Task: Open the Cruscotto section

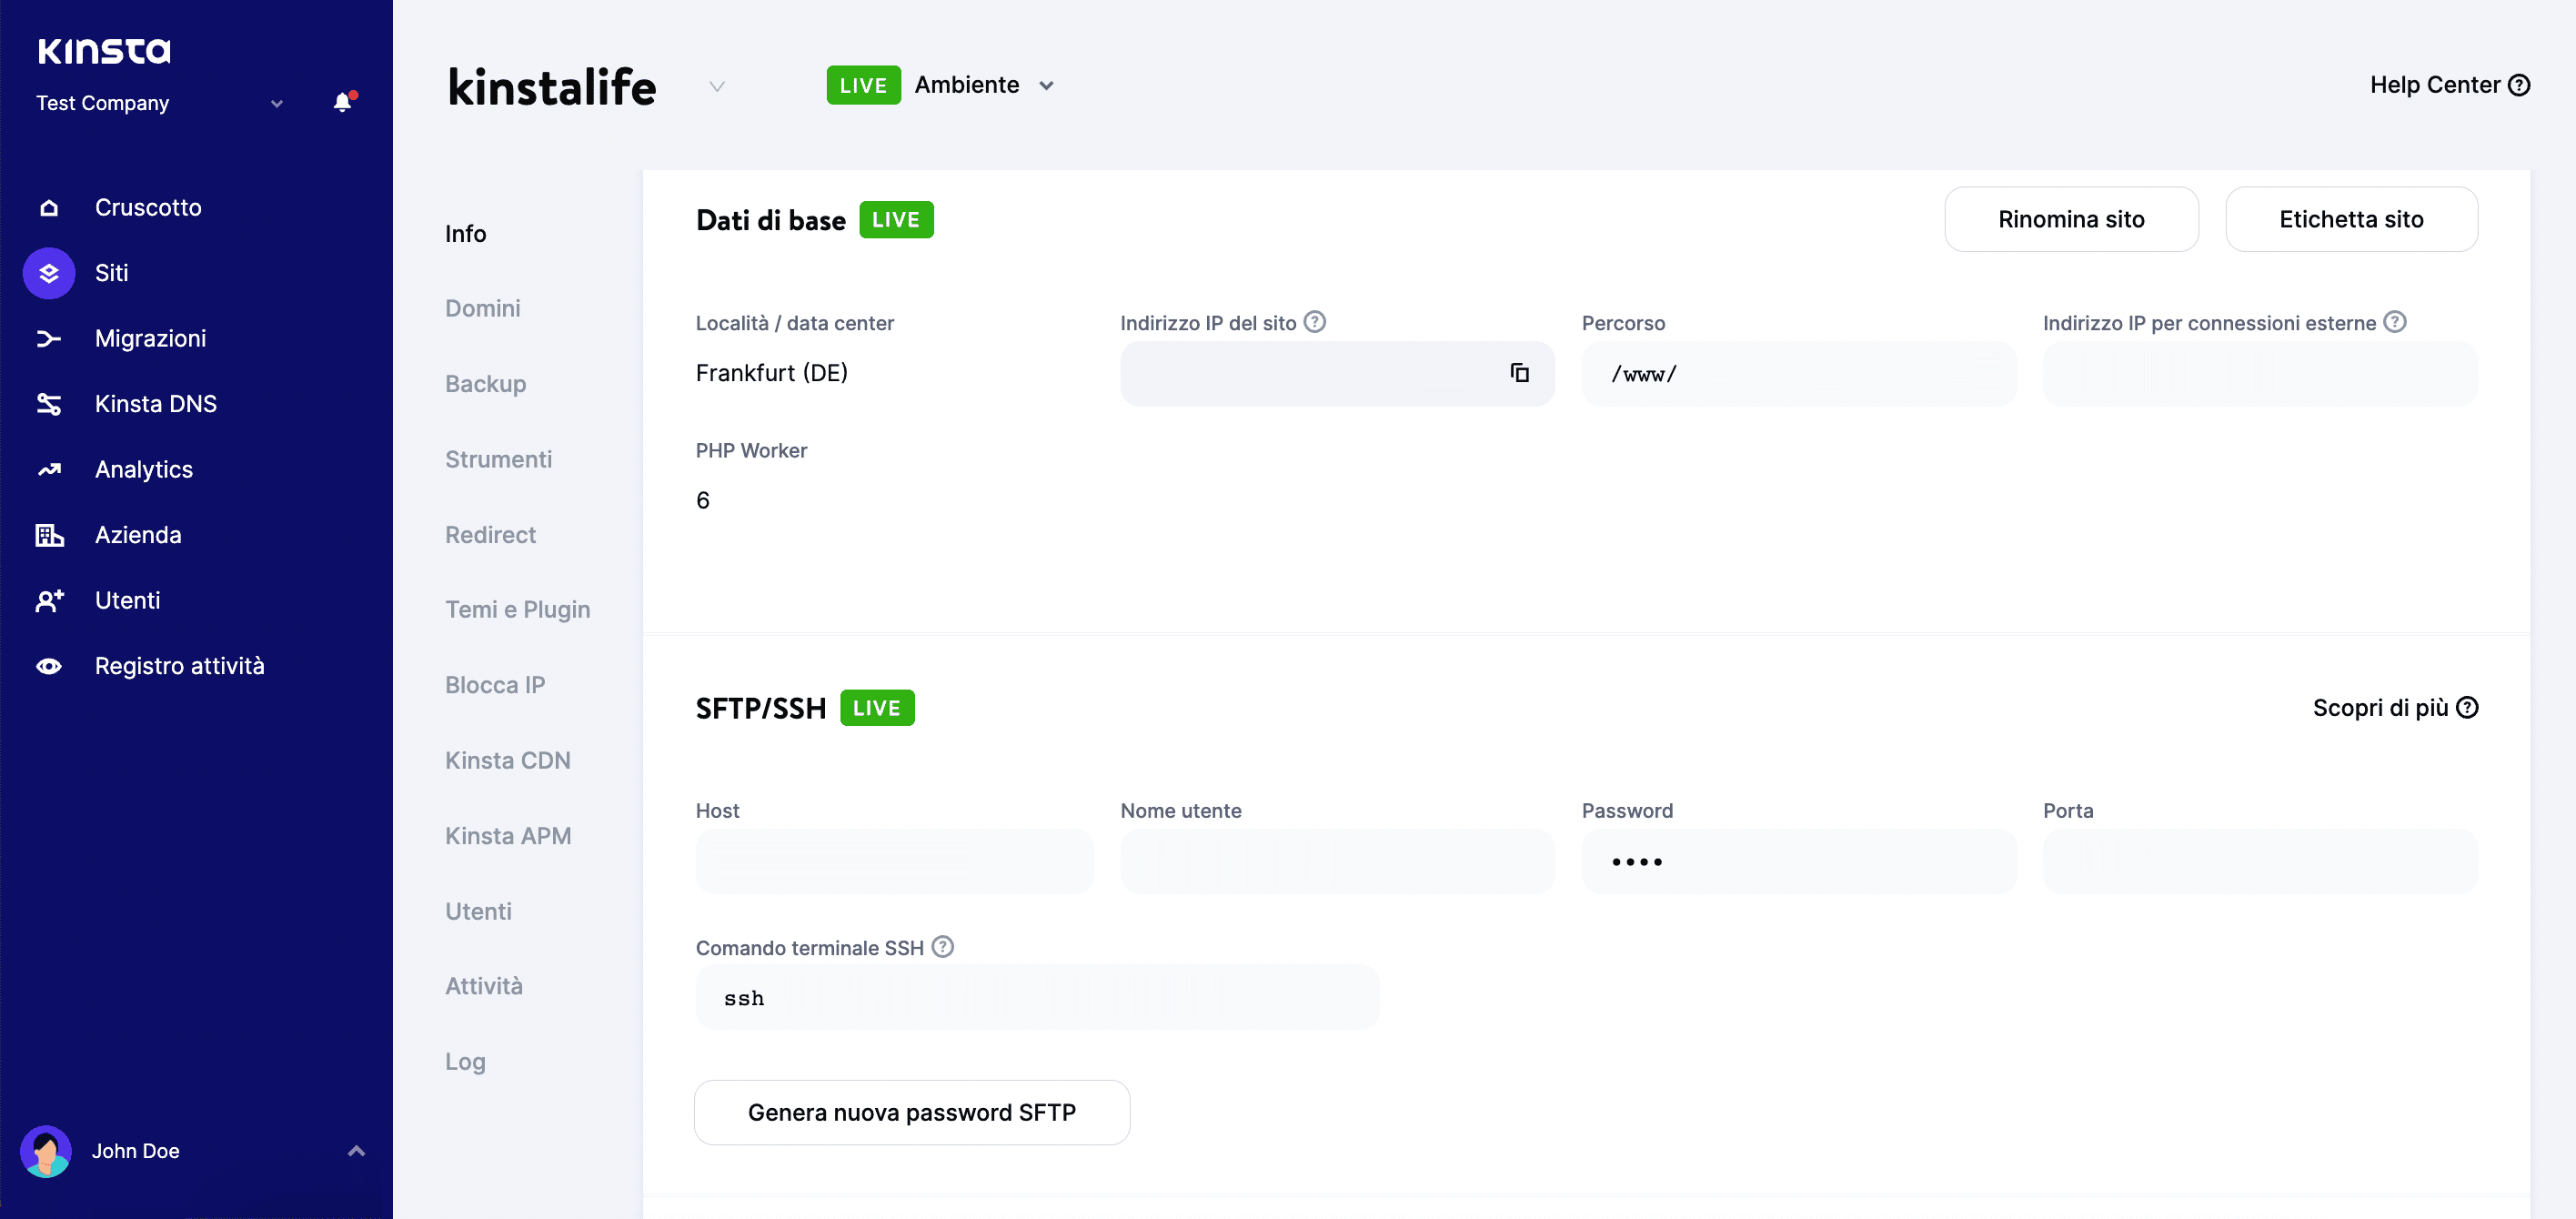Action: pos(148,207)
